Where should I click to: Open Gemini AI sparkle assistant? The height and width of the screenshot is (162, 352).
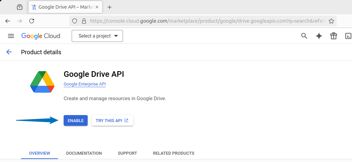click(319, 36)
